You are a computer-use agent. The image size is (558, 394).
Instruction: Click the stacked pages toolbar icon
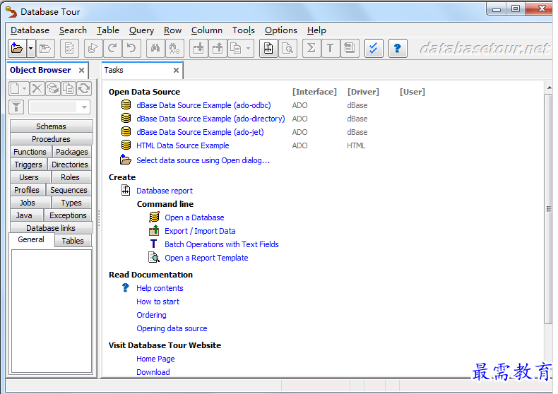tap(350, 48)
